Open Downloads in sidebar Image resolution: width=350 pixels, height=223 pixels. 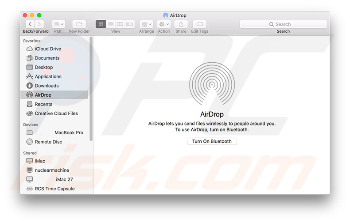54,86
